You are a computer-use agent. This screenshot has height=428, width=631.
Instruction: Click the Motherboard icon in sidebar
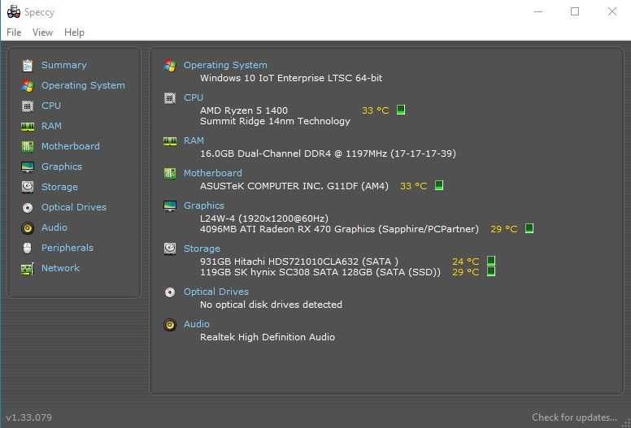tap(28, 147)
